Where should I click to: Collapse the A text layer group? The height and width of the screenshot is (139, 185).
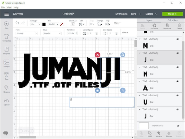(x=140, y=81)
